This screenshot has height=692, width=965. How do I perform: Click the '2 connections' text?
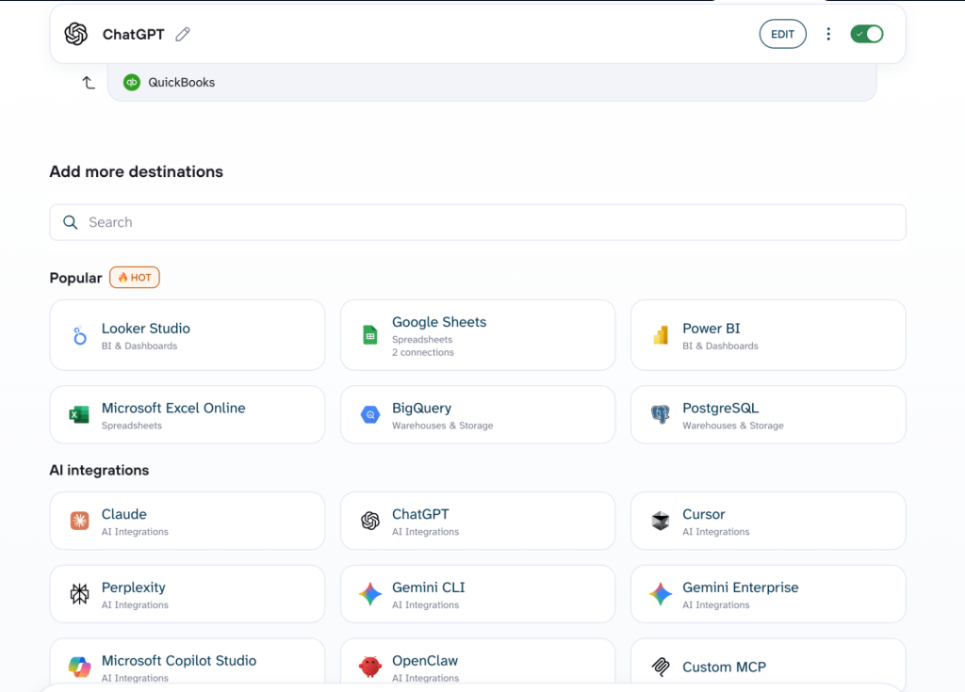coord(423,352)
